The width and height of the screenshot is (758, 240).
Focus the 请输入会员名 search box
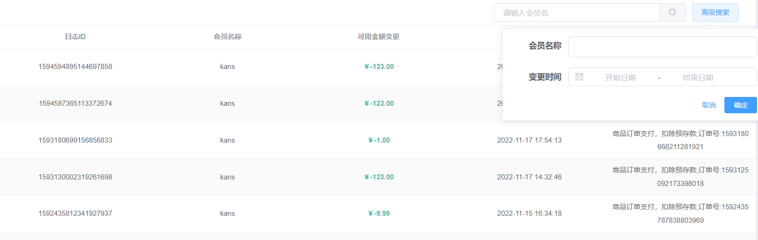[x=577, y=13]
